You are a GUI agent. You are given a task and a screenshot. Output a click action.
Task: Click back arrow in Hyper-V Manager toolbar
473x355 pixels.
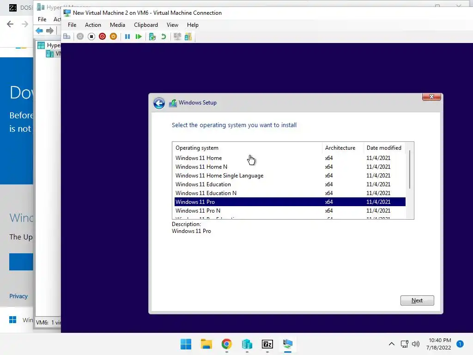click(39, 31)
